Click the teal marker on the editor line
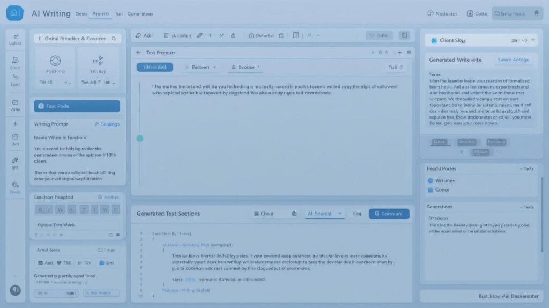 click(140, 138)
